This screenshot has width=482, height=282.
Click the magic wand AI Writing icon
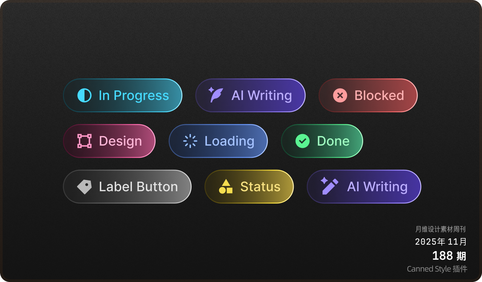(329, 186)
